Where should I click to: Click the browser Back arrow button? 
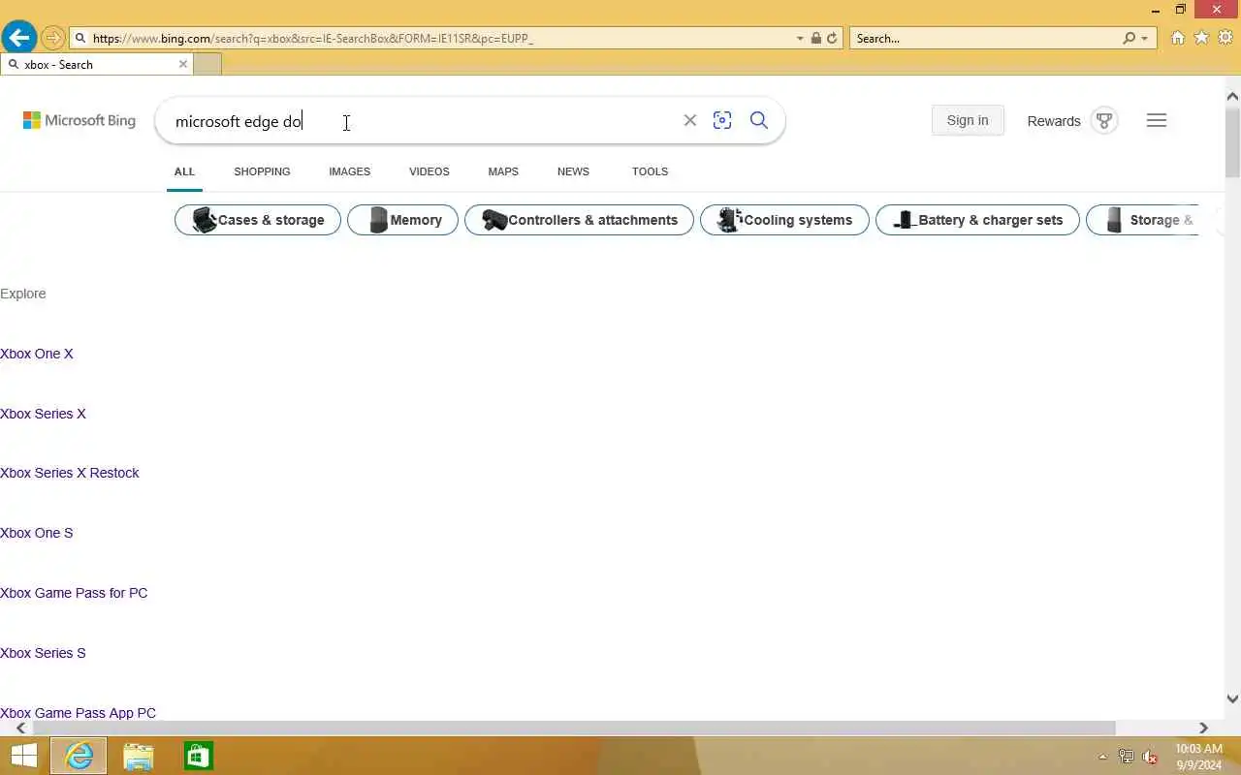coord(19,38)
